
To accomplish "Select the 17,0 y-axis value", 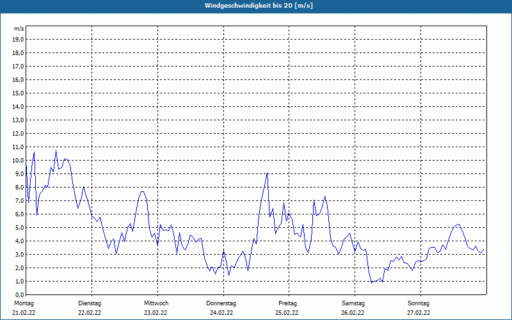I will click(x=19, y=67).
